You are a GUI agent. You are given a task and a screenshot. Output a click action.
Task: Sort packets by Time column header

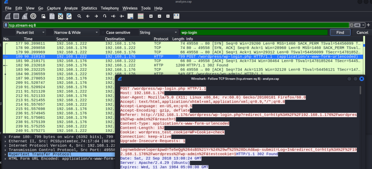pyautogui.click(x=39, y=39)
